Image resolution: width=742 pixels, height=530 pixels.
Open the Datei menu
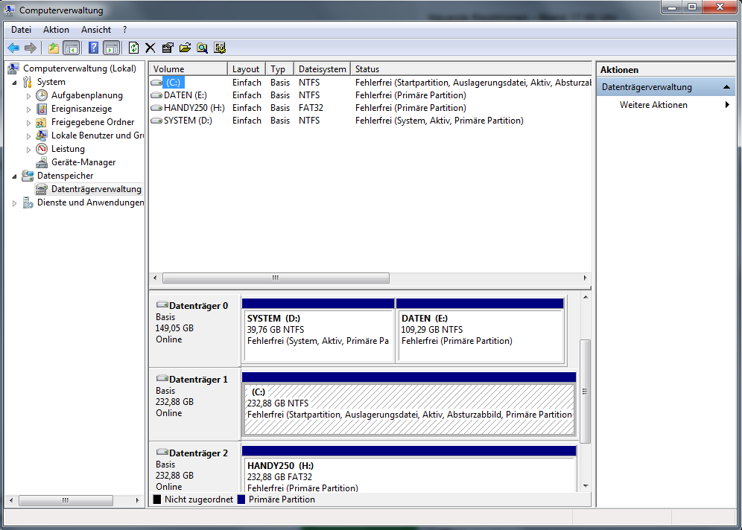[x=21, y=29]
